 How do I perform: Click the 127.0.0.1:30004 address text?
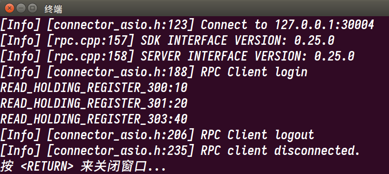point(324,25)
